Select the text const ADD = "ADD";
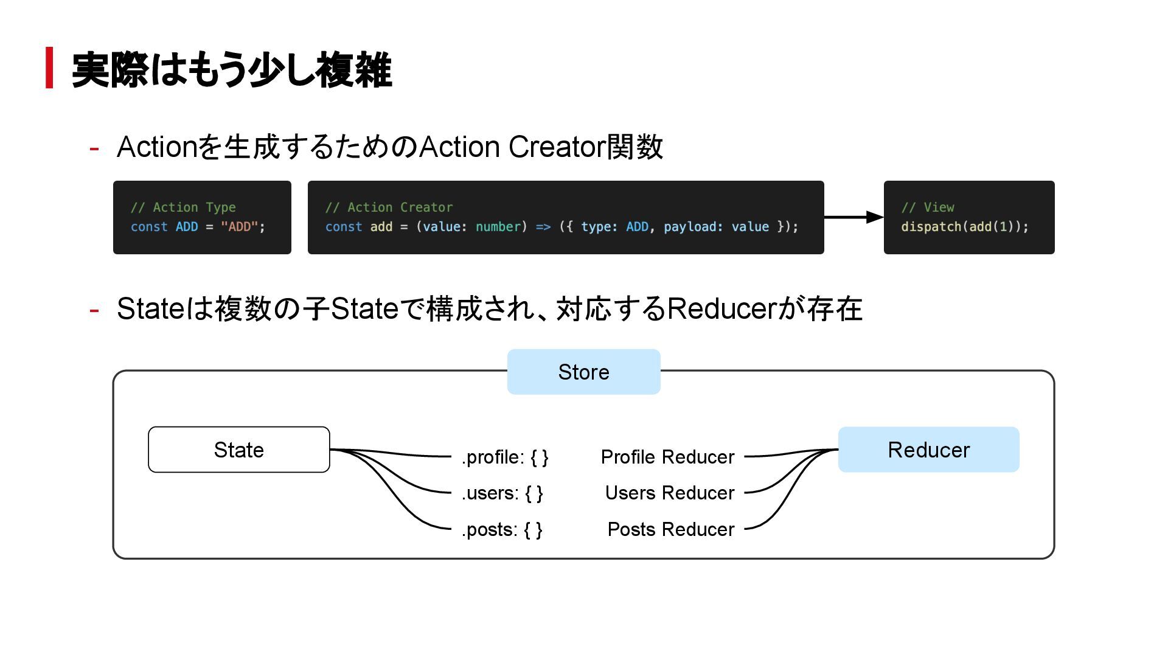 [198, 227]
